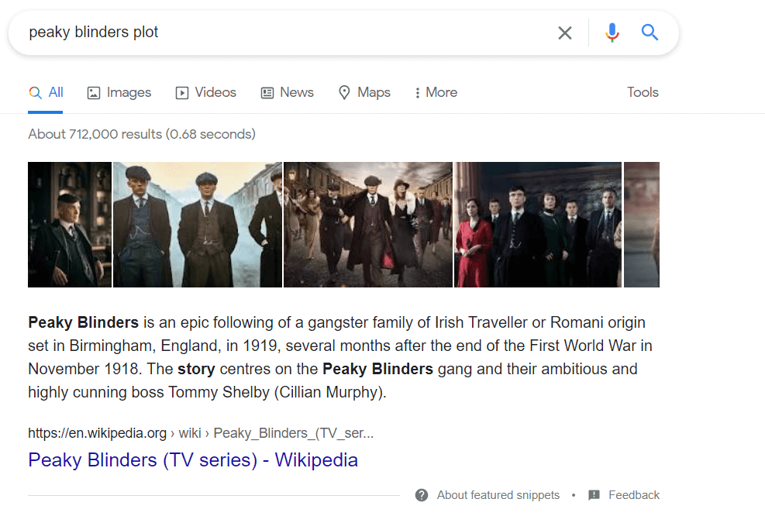765x523 pixels.
Task: Click the News tab newspaper icon
Action: click(267, 93)
